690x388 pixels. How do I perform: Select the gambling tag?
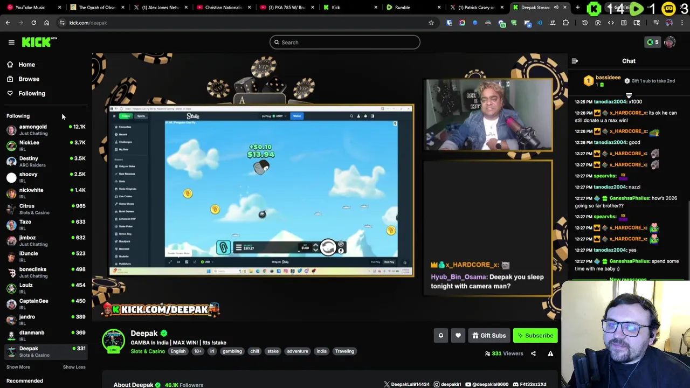(x=232, y=351)
